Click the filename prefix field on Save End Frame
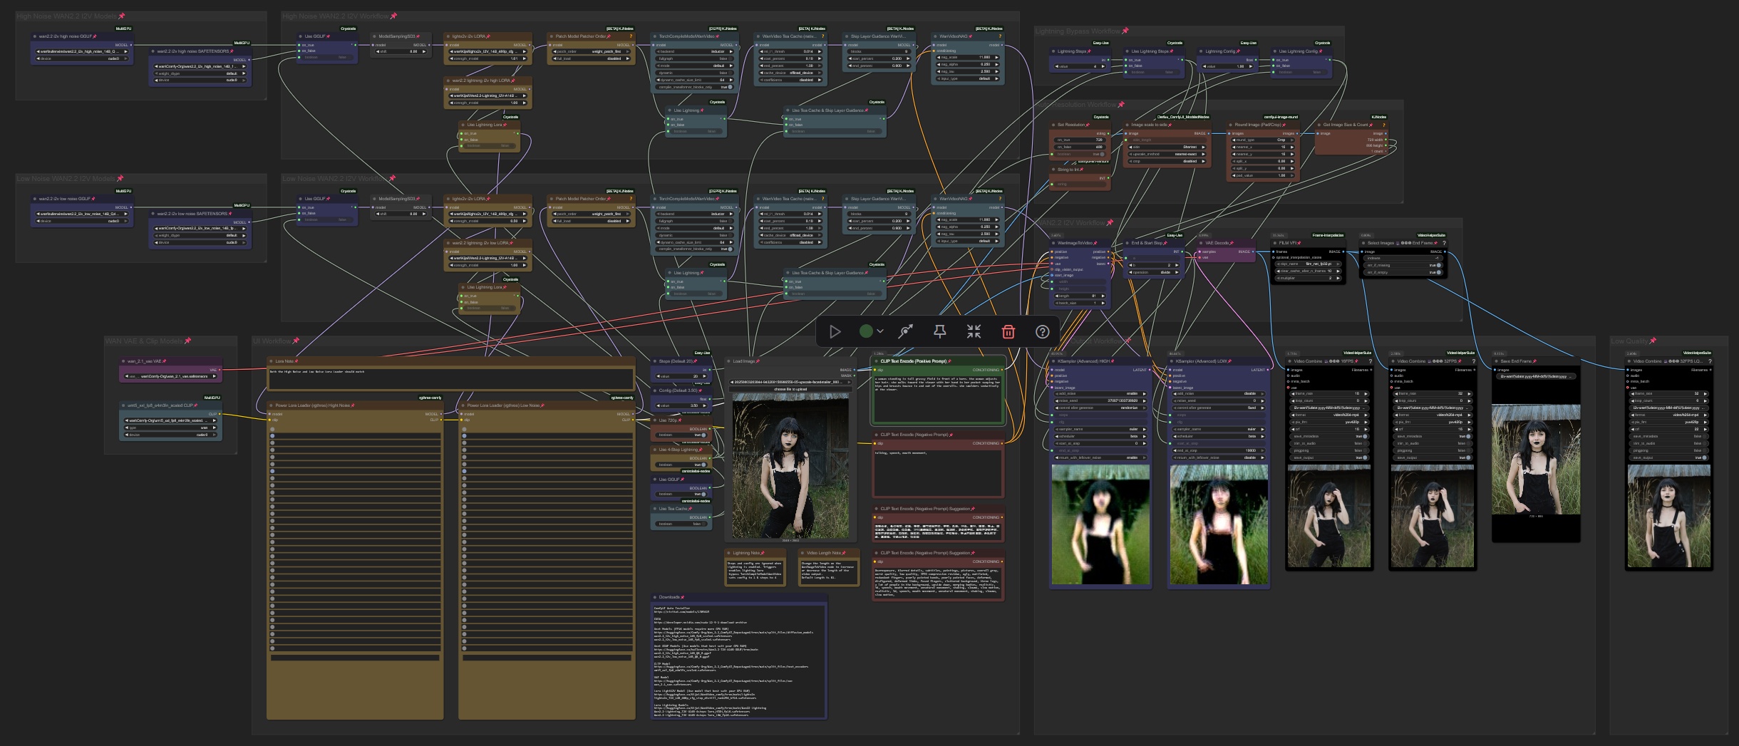This screenshot has width=1739, height=746. (1536, 376)
